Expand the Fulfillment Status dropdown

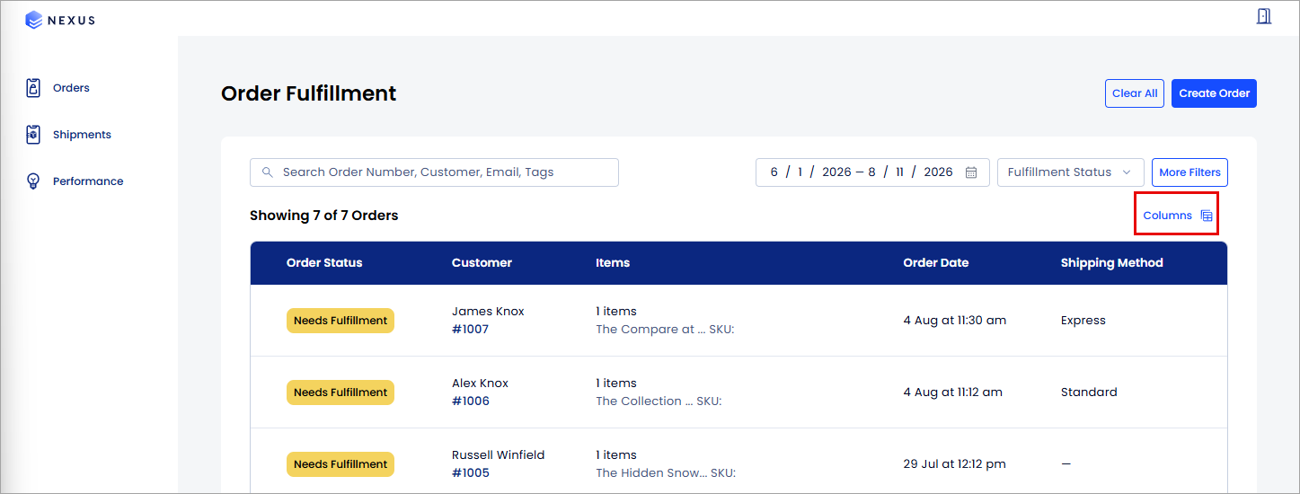tap(1070, 172)
